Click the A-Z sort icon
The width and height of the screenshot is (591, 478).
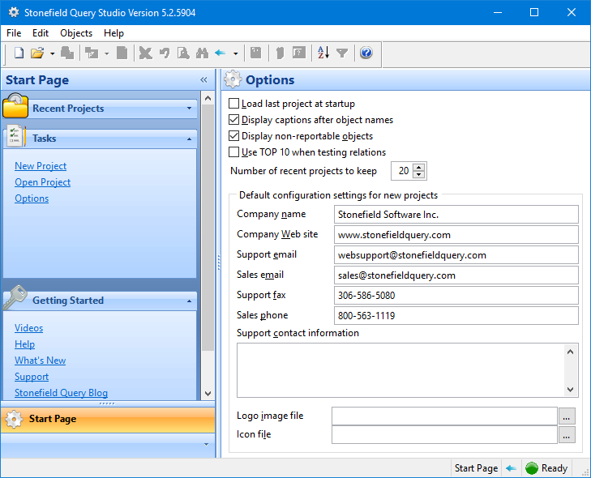coord(323,53)
